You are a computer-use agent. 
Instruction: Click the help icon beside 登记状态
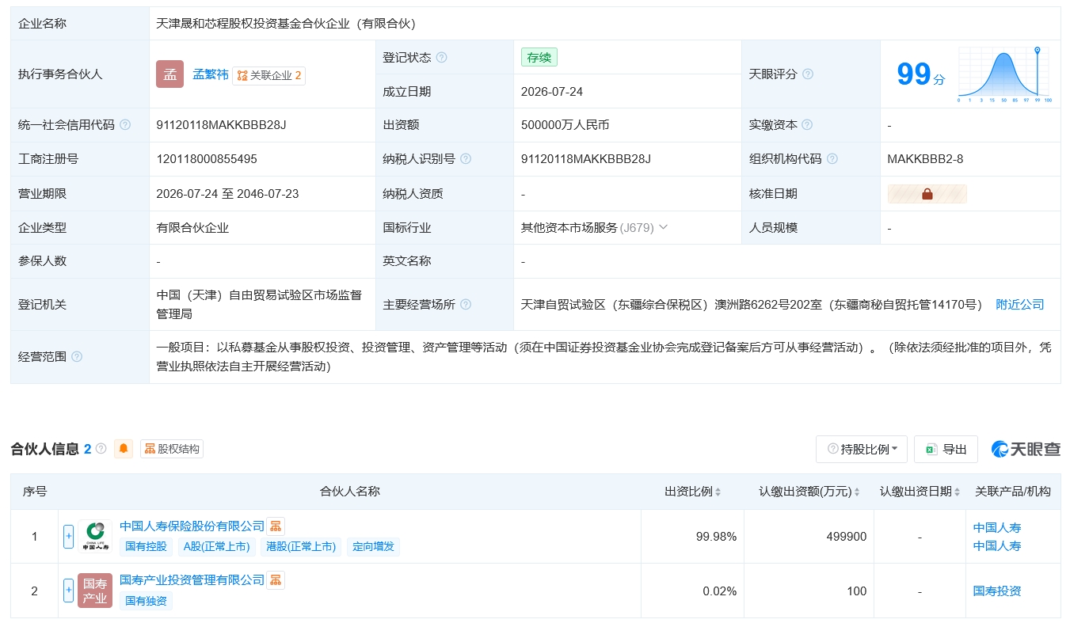442,58
